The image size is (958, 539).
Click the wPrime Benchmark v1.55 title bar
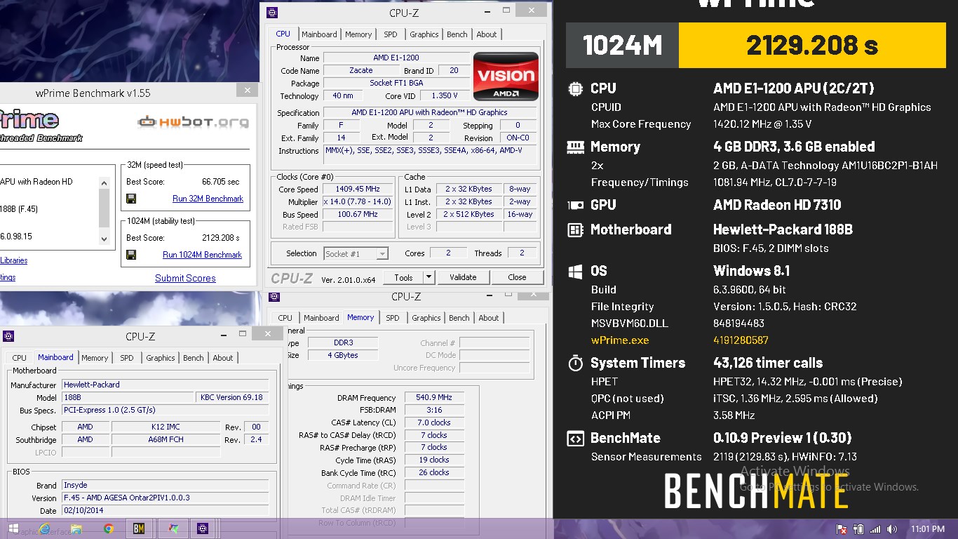tap(93, 93)
